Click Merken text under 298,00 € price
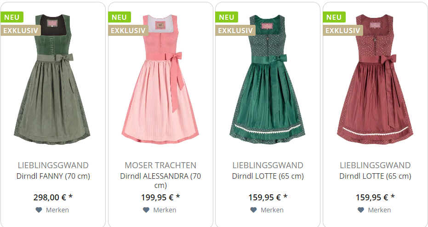This screenshot has height=227, width=428. tap(57, 210)
